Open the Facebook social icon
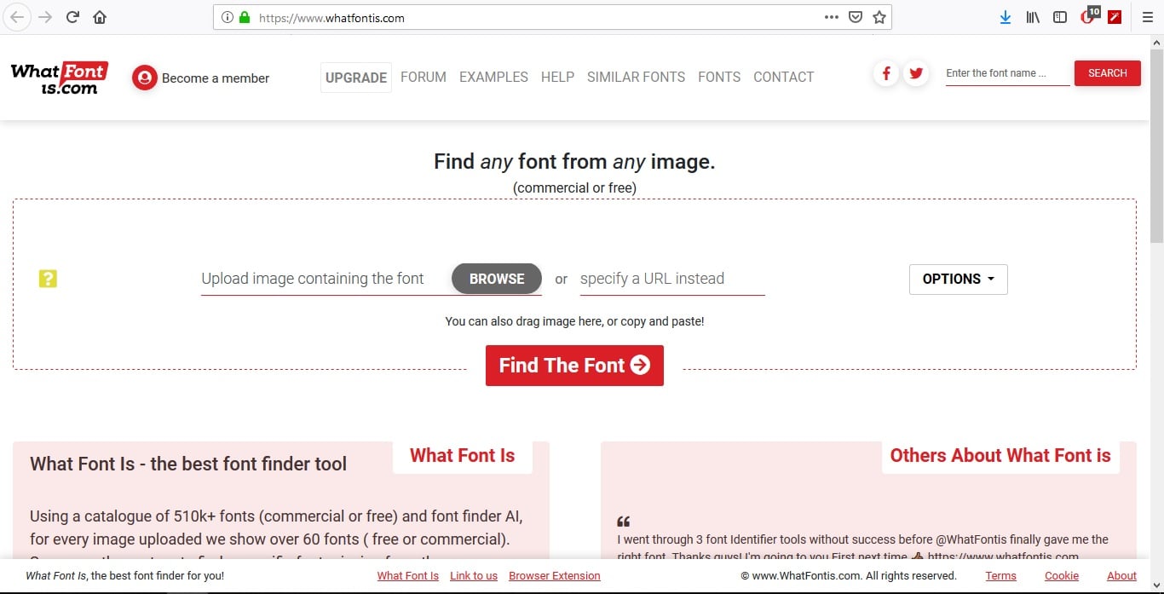 click(x=886, y=73)
